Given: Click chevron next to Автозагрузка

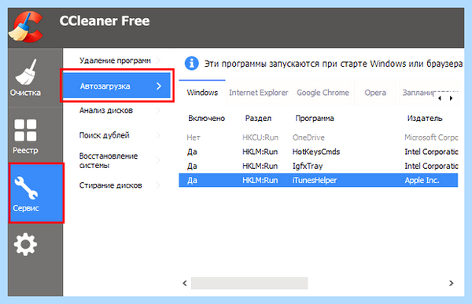Looking at the screenshot, I should [x=159, y=86].
